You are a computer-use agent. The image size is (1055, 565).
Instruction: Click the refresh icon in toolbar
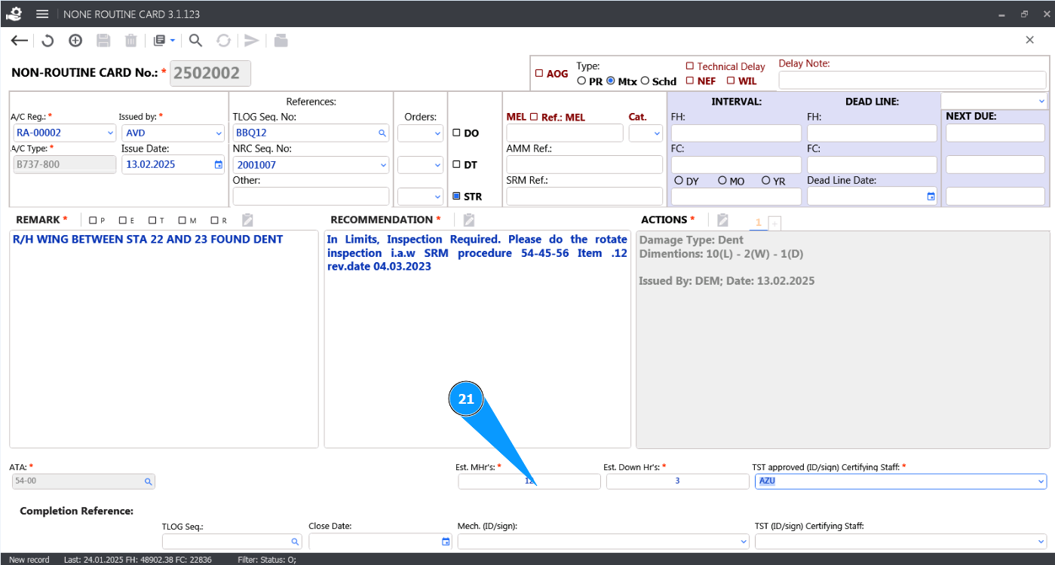(x=48, y=41)
